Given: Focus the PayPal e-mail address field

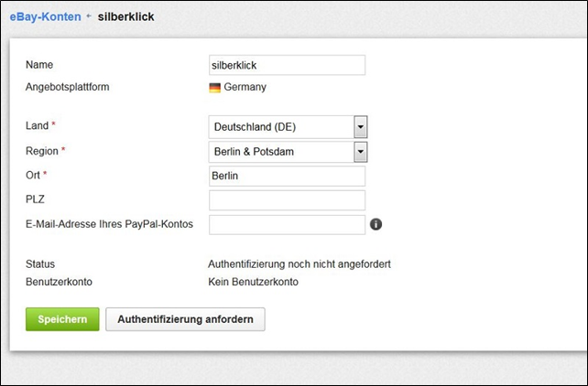Looking at the screenshot, I should [x=287, y=225].
